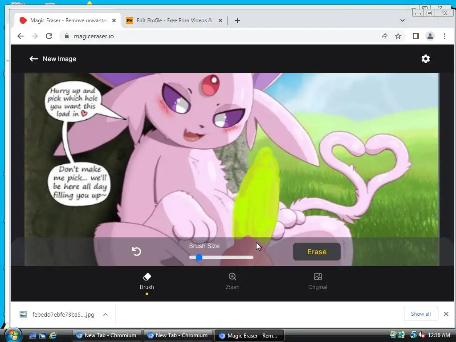This screenshot has height=342, width=456.
Task: View site security info via lock icon
Action: [67, 36]
